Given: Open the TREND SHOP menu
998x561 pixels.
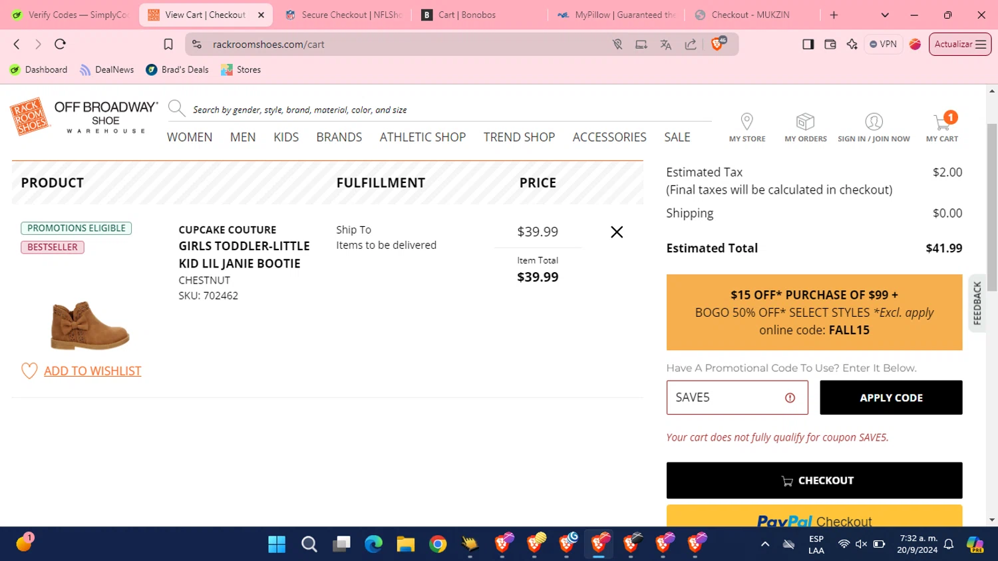Looking at the screenshot, I should coord(519,137).
